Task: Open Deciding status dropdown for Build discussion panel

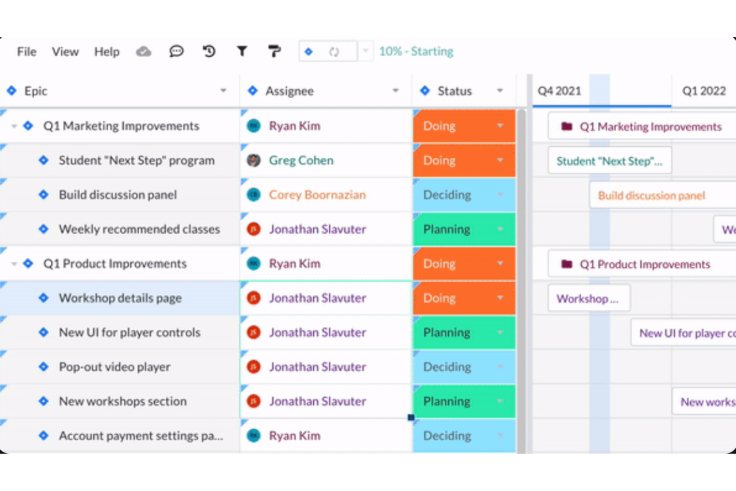Action: [500, 195]
